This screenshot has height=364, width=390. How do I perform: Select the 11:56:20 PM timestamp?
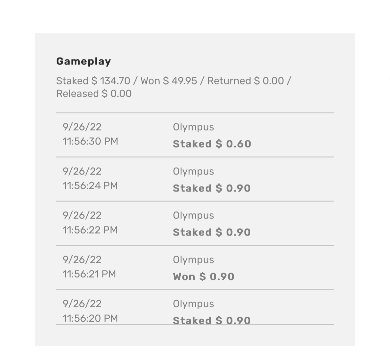(90, 318)
